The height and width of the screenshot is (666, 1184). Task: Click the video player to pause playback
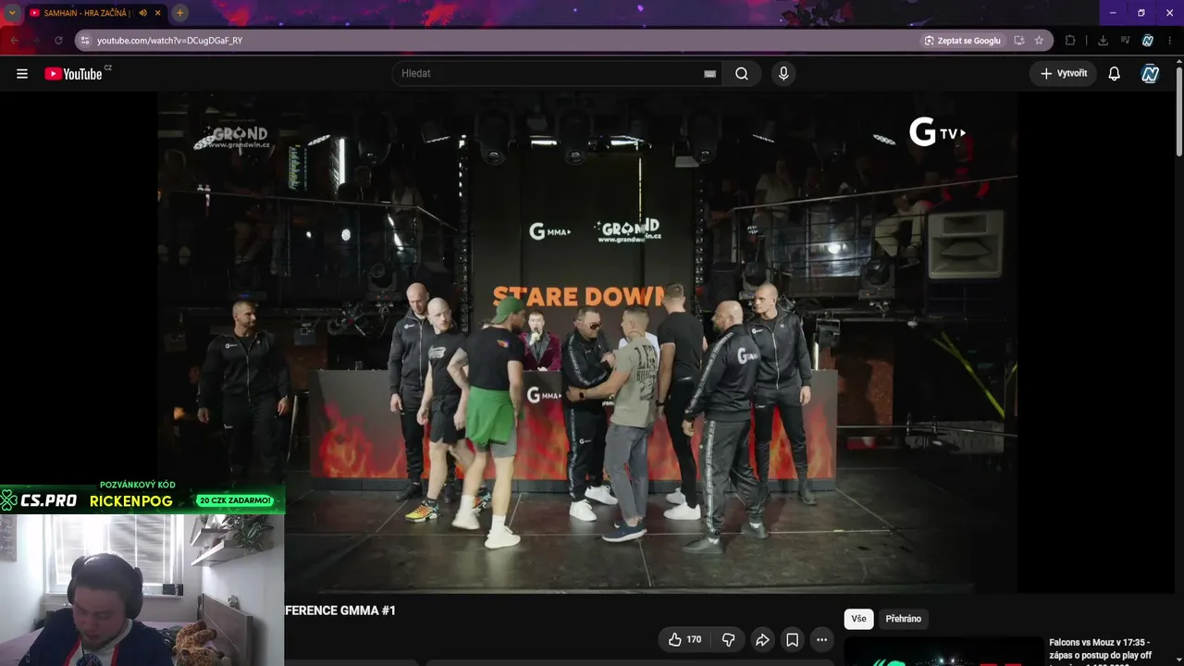(x=587, y=342)
